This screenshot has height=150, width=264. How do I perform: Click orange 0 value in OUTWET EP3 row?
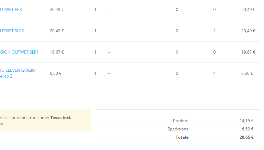coord(177,10)
